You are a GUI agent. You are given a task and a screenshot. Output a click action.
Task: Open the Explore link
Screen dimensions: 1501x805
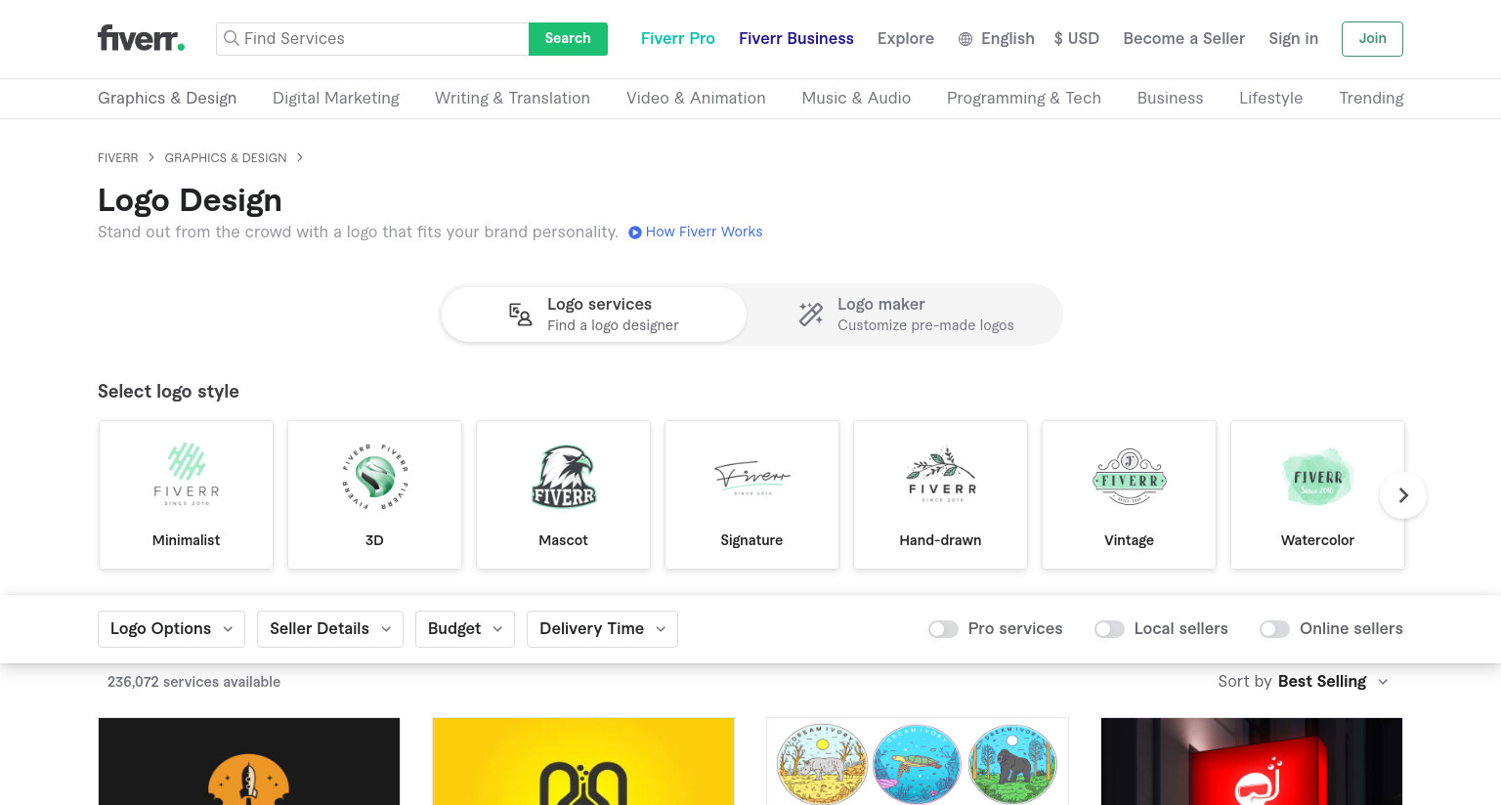point(905,39)
